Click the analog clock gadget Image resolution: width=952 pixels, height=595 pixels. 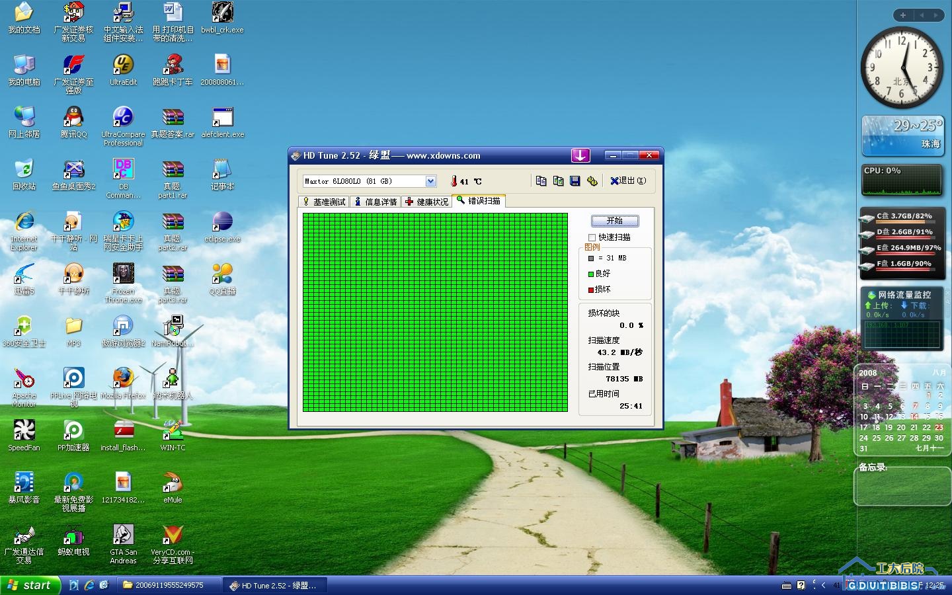click(x=902, y=67)
